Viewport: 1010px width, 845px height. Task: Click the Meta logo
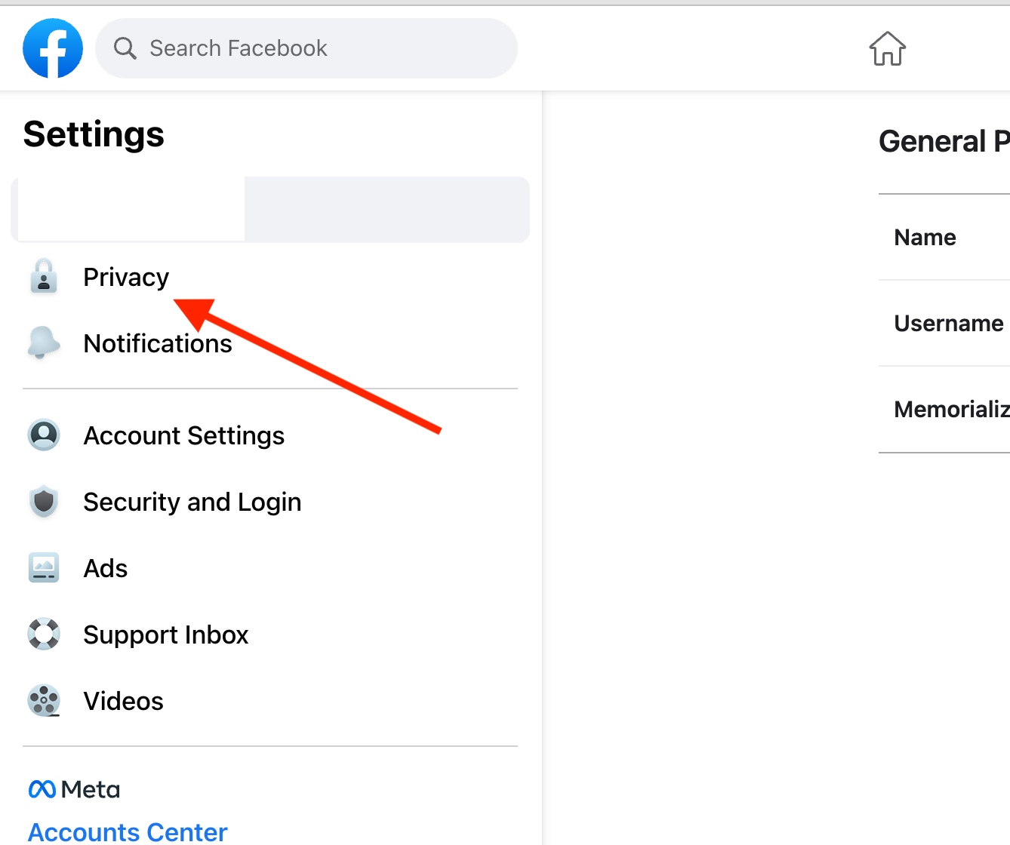(x=74, y=789)
